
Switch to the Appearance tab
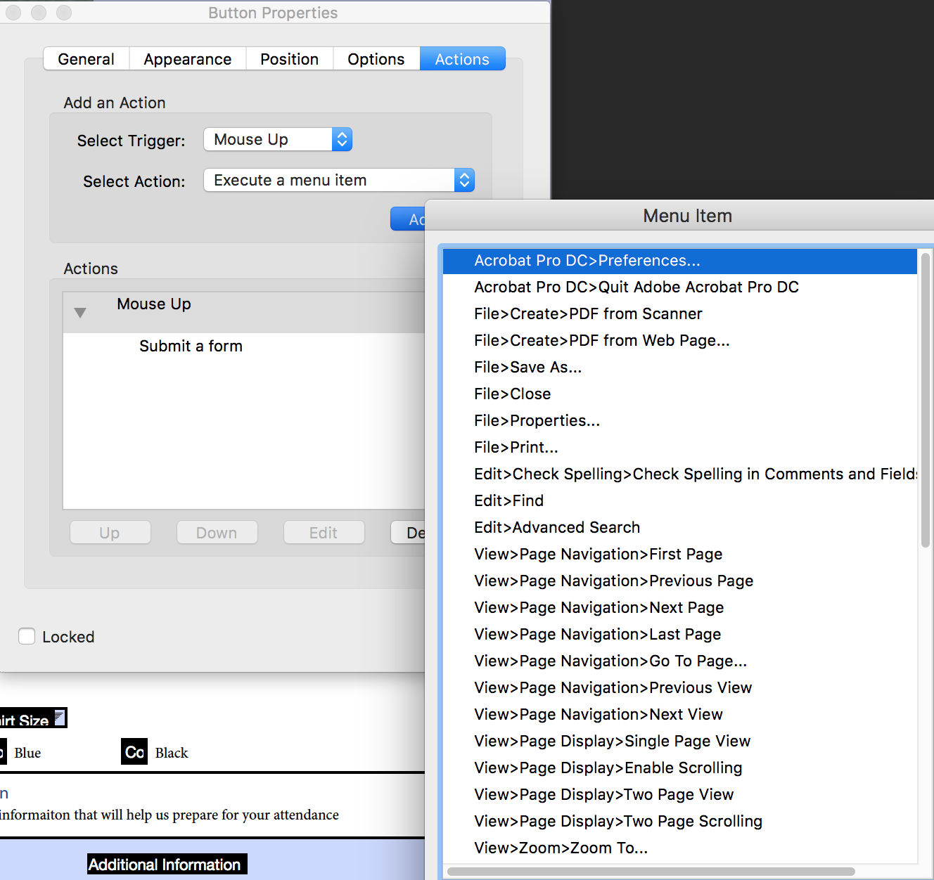point(187,59)
